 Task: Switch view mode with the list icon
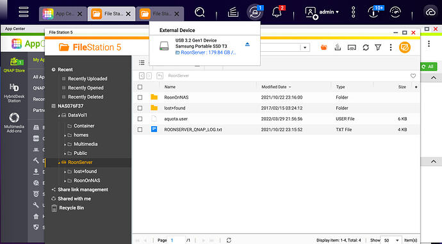point(142,63)
